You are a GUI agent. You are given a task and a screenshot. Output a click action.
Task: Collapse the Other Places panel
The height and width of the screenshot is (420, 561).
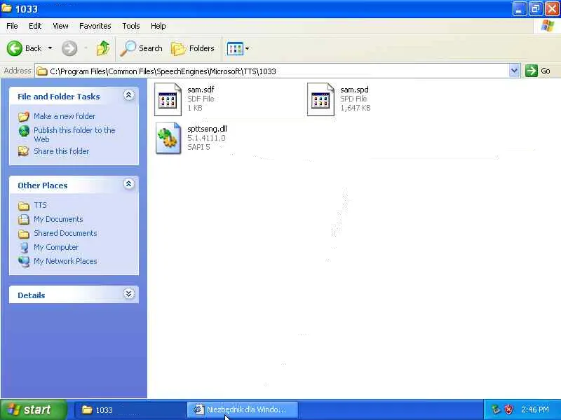[x=129, y=184]
